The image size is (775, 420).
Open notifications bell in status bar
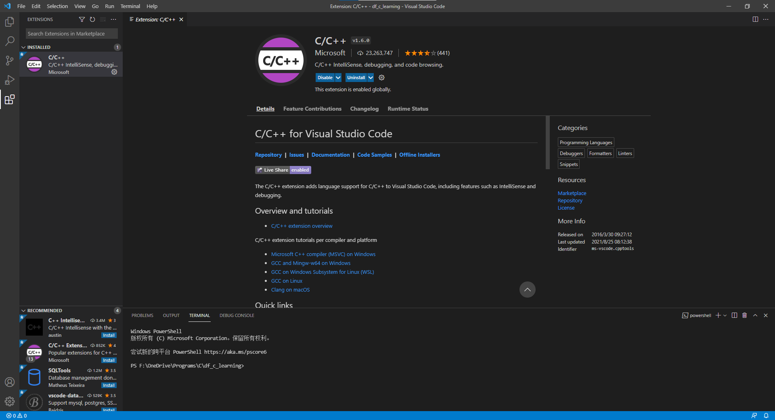766,416
